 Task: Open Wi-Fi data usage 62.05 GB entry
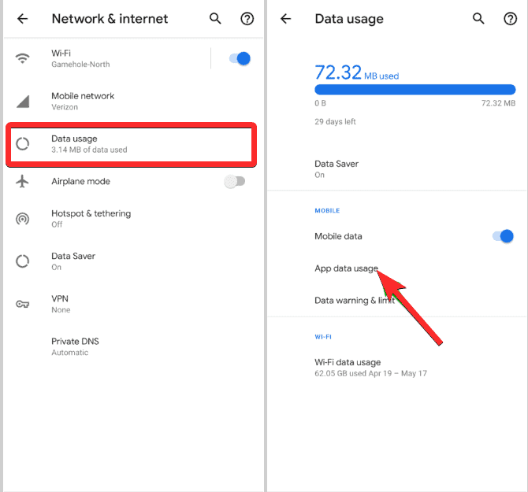396,368
